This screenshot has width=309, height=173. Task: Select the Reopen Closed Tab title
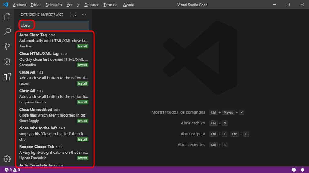click(x=37, y=147)
